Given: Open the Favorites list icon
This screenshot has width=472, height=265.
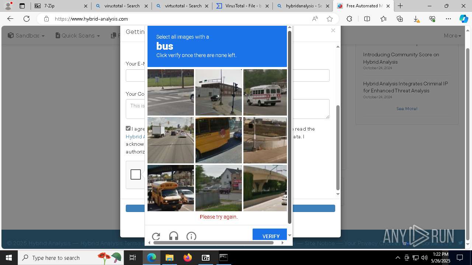Looking at the screenshot, I should (383, 19).
